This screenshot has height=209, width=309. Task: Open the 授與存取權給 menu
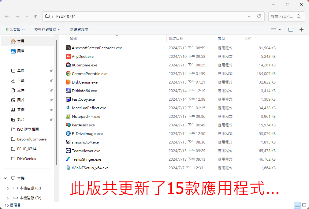(x=47, y=30)
